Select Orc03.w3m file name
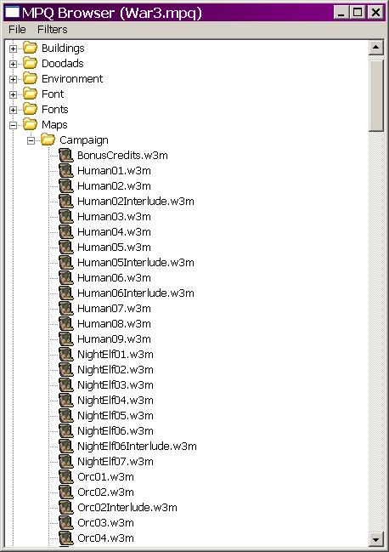The width and height of the screenshot is (389, 552). tap(105, 523)
